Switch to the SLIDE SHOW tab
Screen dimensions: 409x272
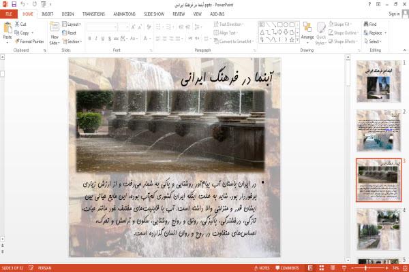tap(154, 14)
